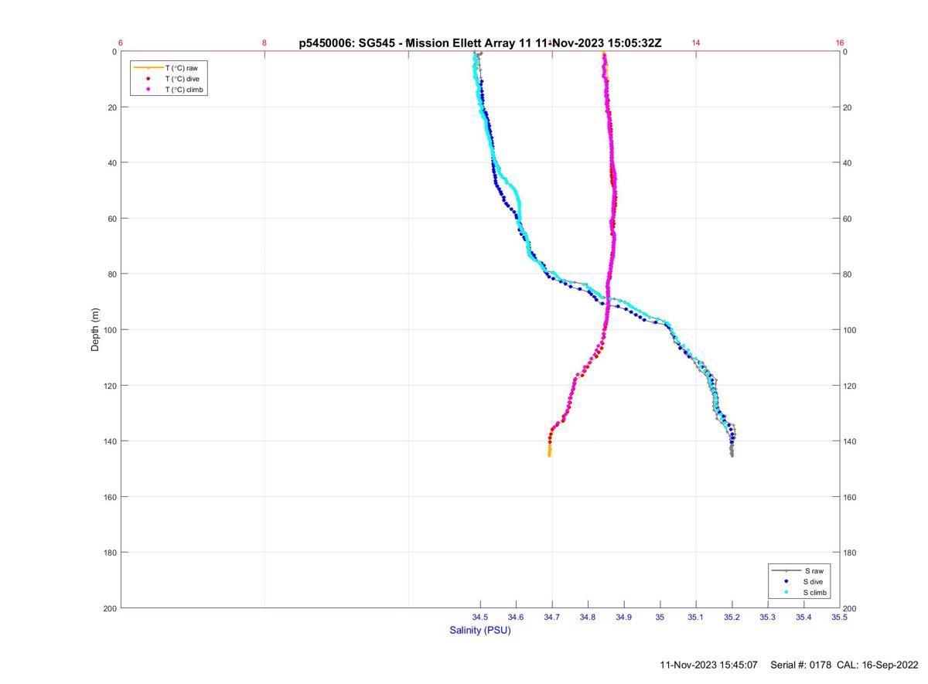Click depth tick 40 on left axis
Viewport: 928px width, 684px height.
click(111, 163)
